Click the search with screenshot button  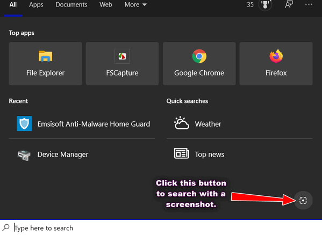click(x=303, y=200)
